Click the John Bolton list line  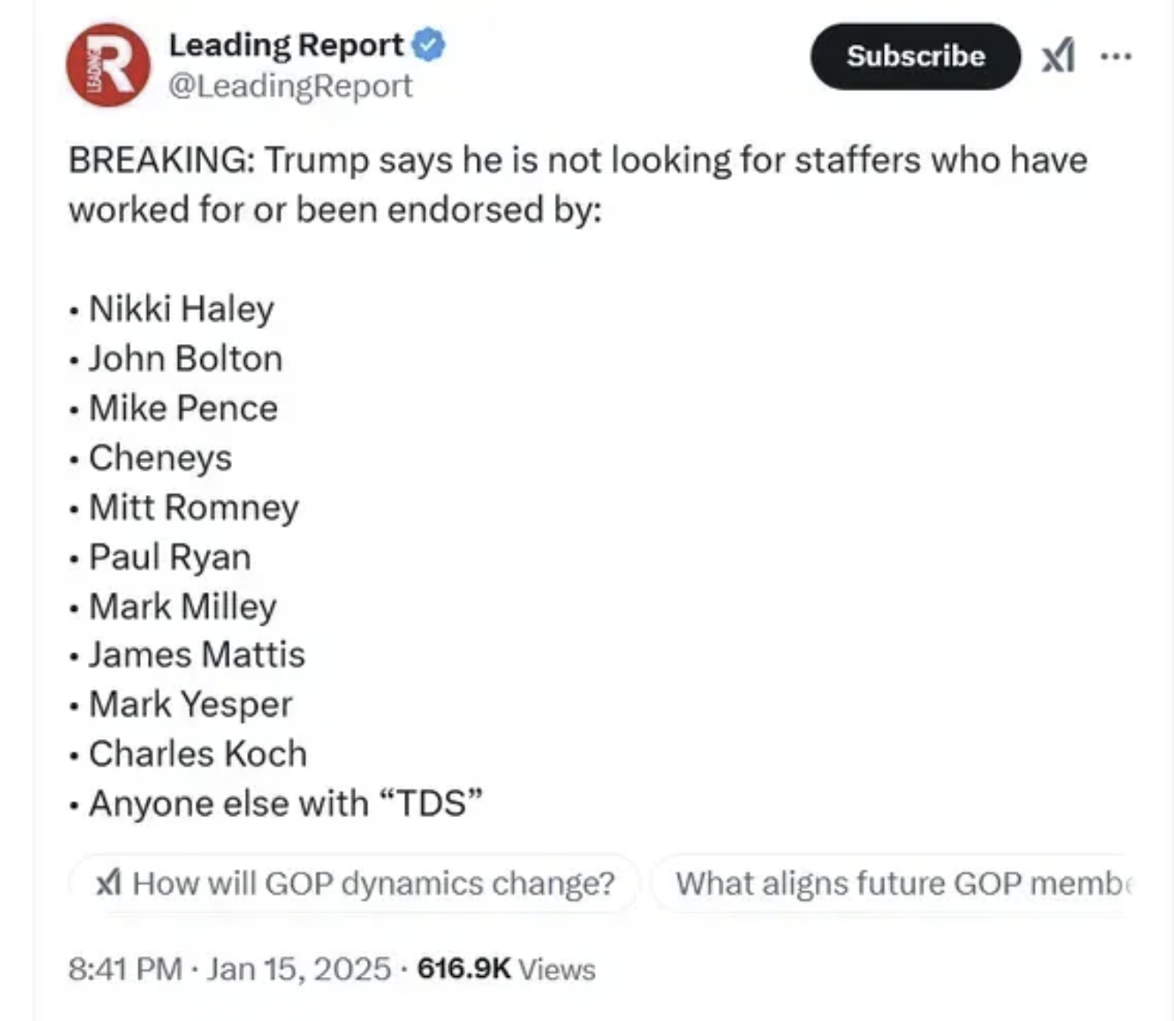(186, 359)
